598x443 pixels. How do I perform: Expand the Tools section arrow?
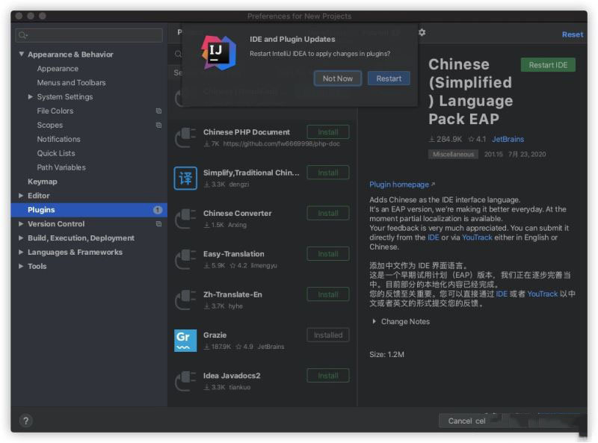point(21,266)
